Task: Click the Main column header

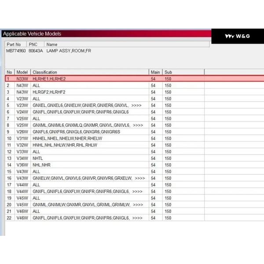Action: point(155,72)
